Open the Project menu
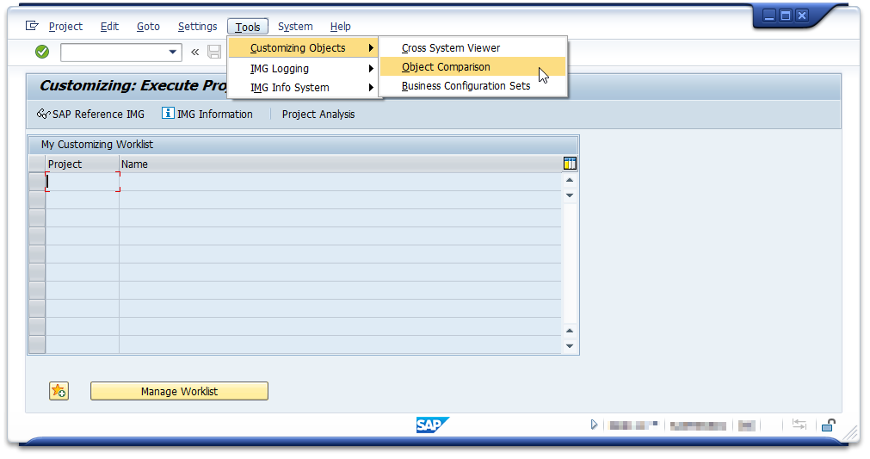Image resolution: width=870 pixels, height=459 pixels. click(65, 26)
